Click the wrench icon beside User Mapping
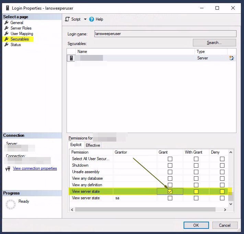244x234 pixels. [7, 34]
